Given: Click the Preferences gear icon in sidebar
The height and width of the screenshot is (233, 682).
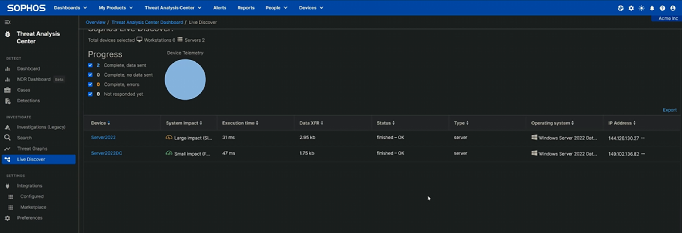Looking at the screenshot, I should (x=7, y=218).
